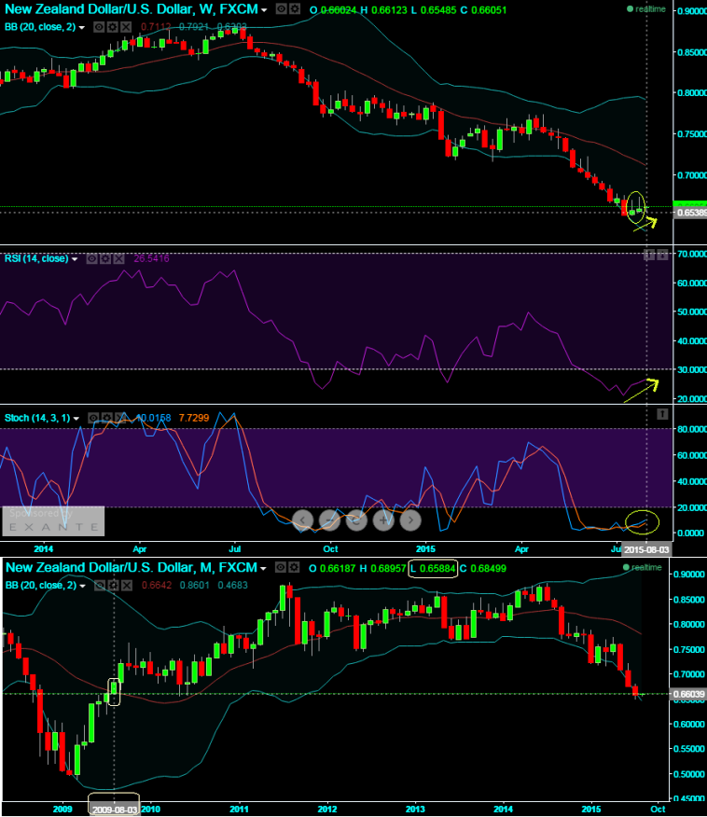The width and height of the screenshot is (707, 817).
Task: Click weekly price axis label 0.8500
Action: (692, 52)
